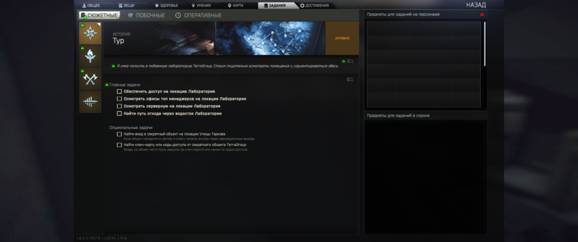Switch to the Побочные quests tab

(x=146, y=15)
